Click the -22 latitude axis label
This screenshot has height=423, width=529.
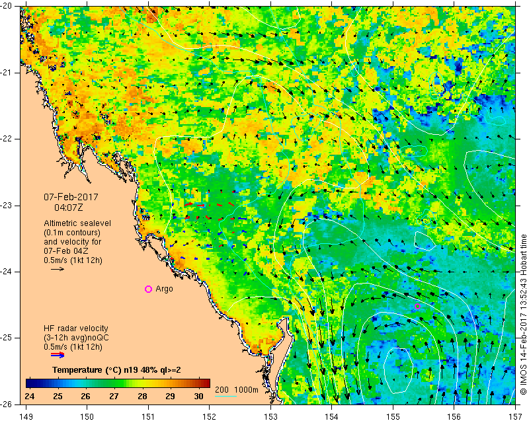7,139
